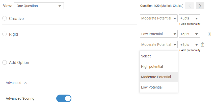Go to the previous question arrow

click(189, 6)
